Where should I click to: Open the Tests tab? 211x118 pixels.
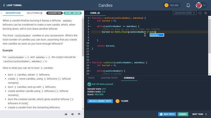pyautogui.click(x=91, y=78)
